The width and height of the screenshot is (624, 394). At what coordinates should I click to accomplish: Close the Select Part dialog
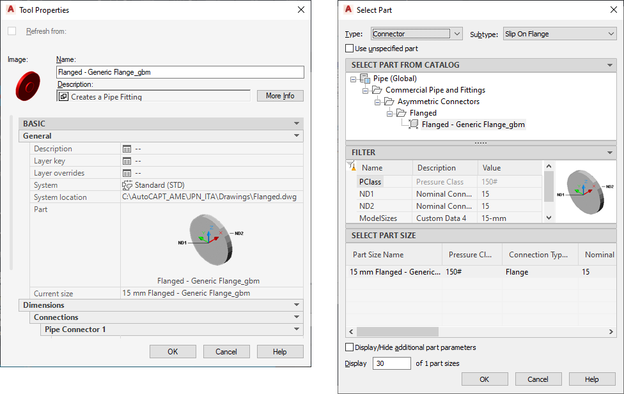tap(614, 10)
